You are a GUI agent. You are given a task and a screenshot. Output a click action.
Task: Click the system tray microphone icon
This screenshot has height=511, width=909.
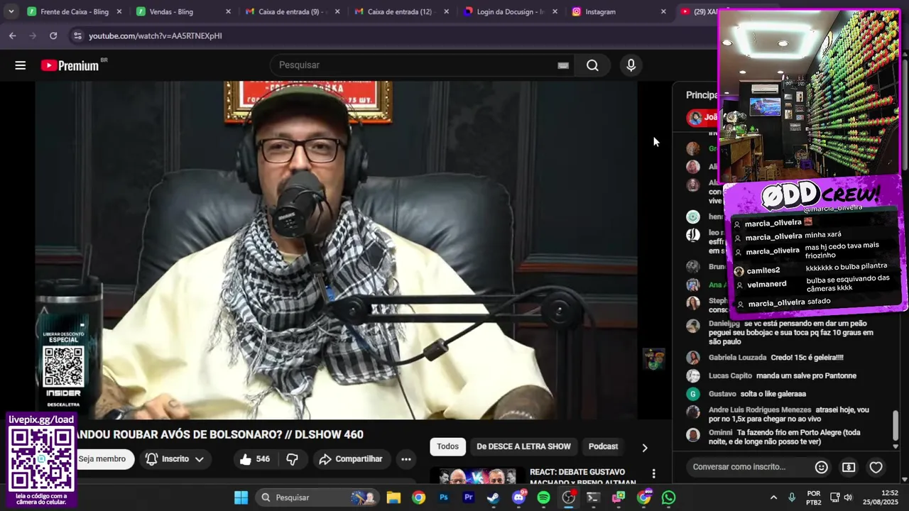[792, 498]
